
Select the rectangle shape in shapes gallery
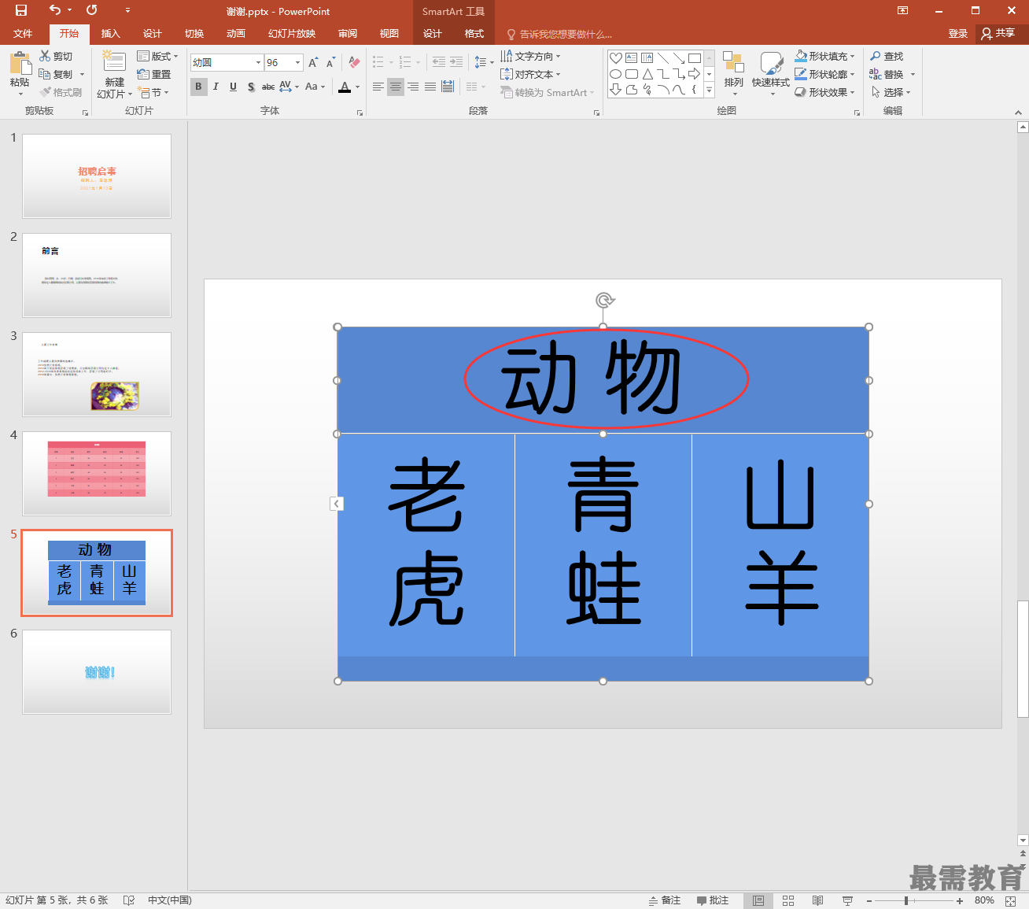pos(695,57)
